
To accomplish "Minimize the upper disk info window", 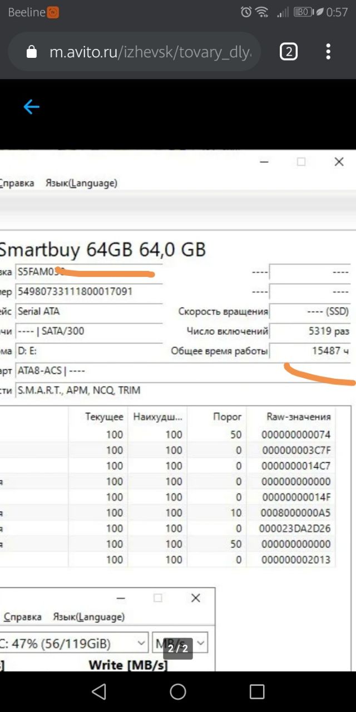I will (x=264, y=162).
